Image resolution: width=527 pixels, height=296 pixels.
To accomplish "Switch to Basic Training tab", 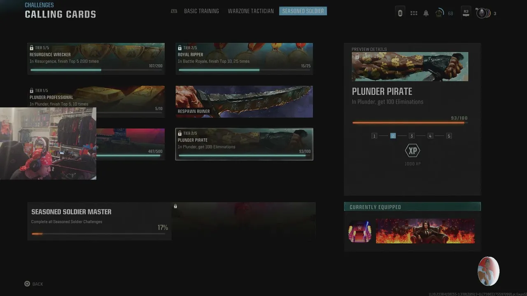I will click(201, 11).
